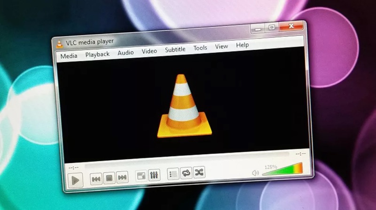This screenshot has height=210, width=376.
Task: Close the VLC media player window
Action: (291, 26)
